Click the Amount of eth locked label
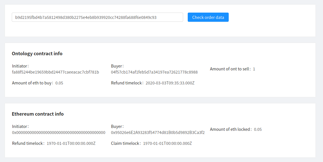The width and height of the screenshot is (323, 162). [x=231, y=129]
